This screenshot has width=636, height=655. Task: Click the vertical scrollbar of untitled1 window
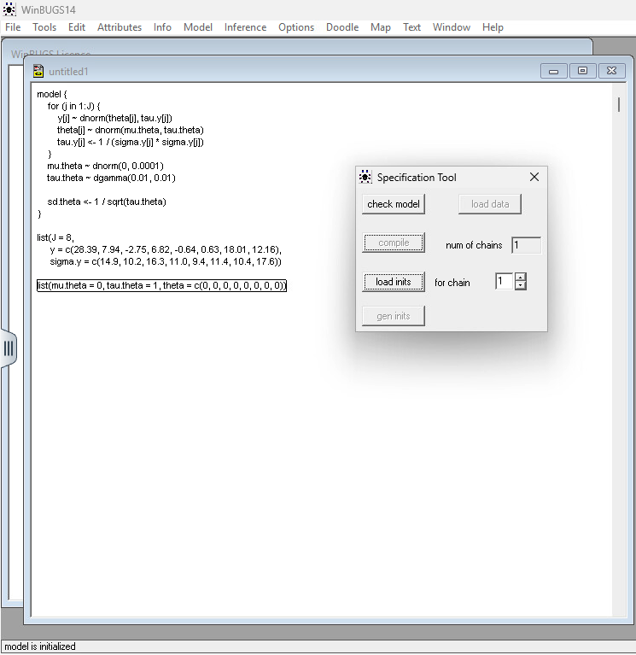click(619, 342)
